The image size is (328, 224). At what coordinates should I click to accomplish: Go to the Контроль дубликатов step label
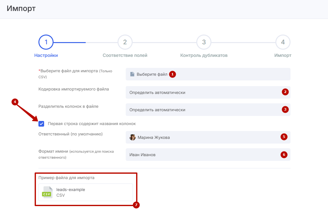(204, 56)
